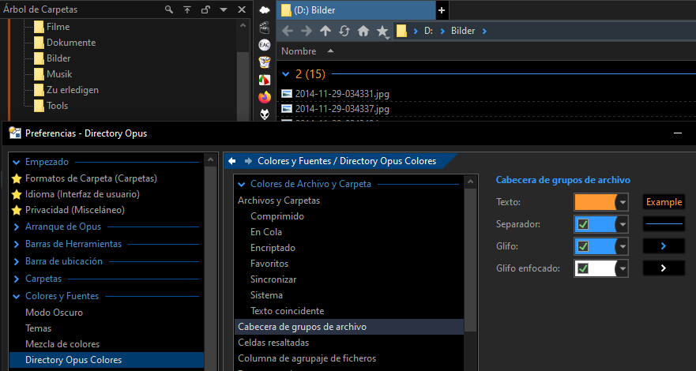Go up one folder level
Viewport: 696px width, 371px height.
pos(325,31)
